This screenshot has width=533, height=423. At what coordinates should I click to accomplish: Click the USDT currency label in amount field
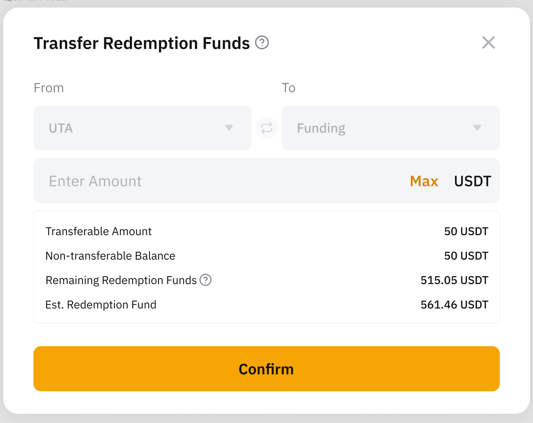[x=472, y=181]
